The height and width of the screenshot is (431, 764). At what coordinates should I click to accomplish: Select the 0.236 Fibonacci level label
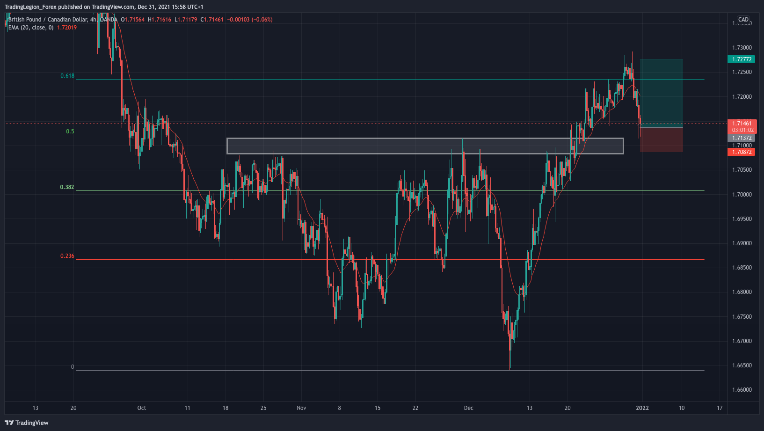pos(67,256)
